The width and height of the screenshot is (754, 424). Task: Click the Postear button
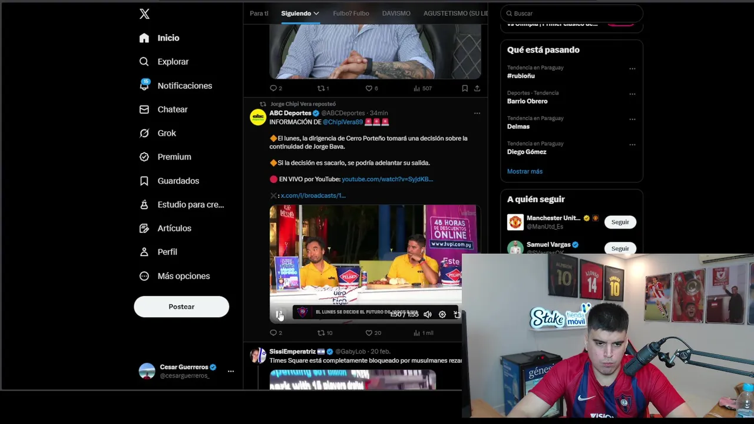click(181, 307)
